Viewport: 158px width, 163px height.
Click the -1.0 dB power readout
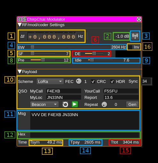pyautogui.click(x=122, y=36)
